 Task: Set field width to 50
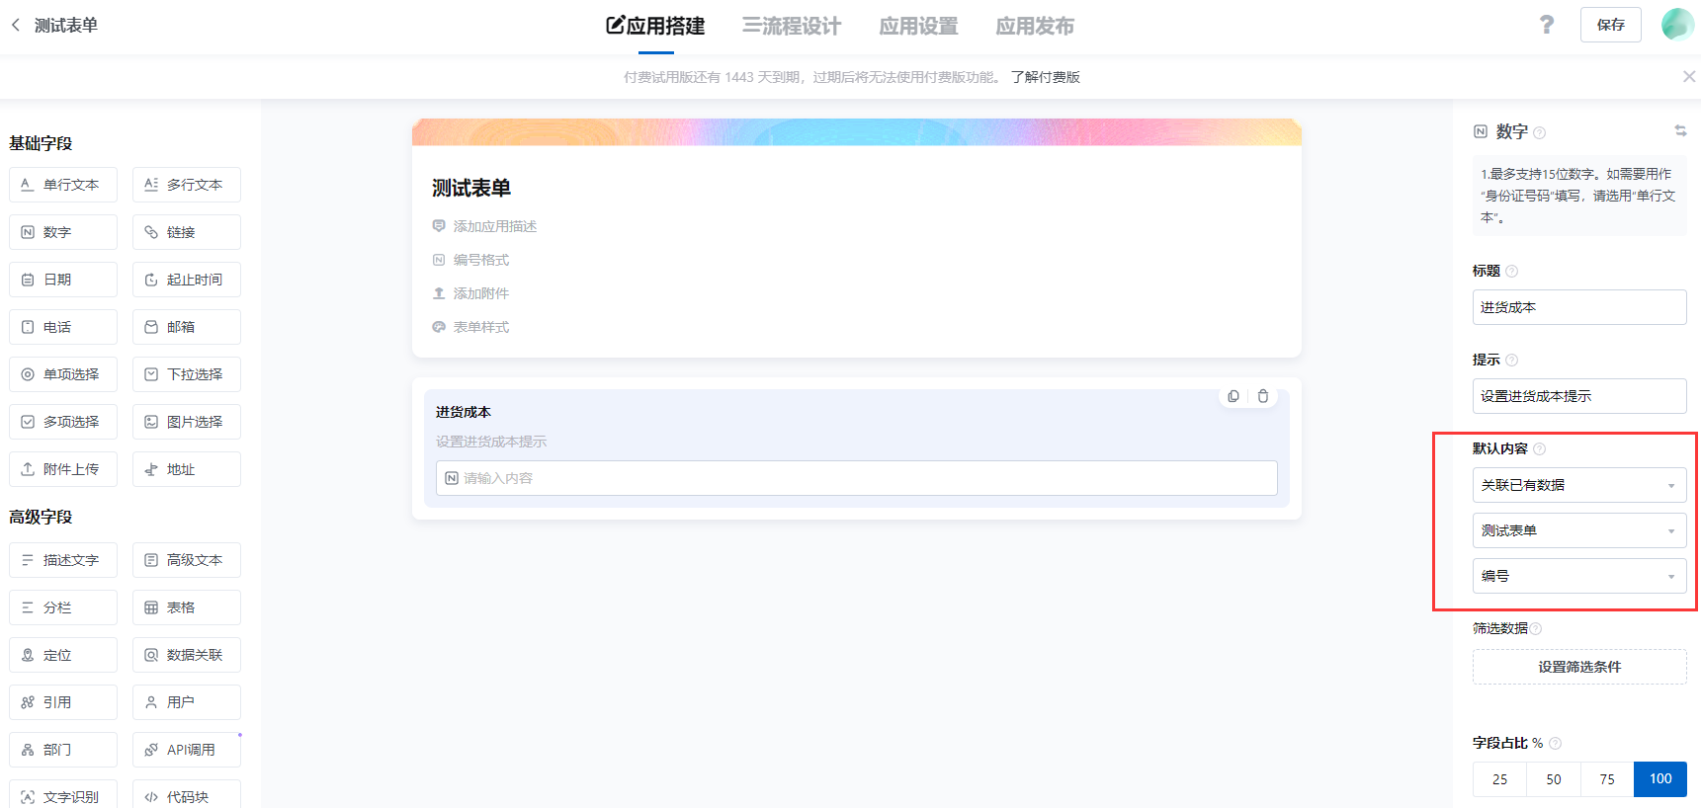pyautogui.click(x=1554, y=779)
